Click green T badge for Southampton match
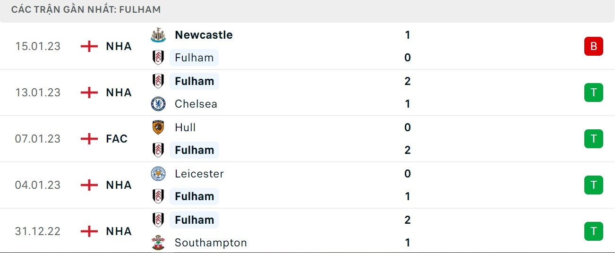Image resolution: width=615 pixels, height=253 pixels. [x=594, y=231]
